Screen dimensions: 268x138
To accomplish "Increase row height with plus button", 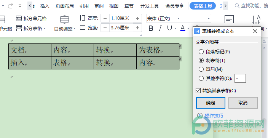I will [137, 18].
